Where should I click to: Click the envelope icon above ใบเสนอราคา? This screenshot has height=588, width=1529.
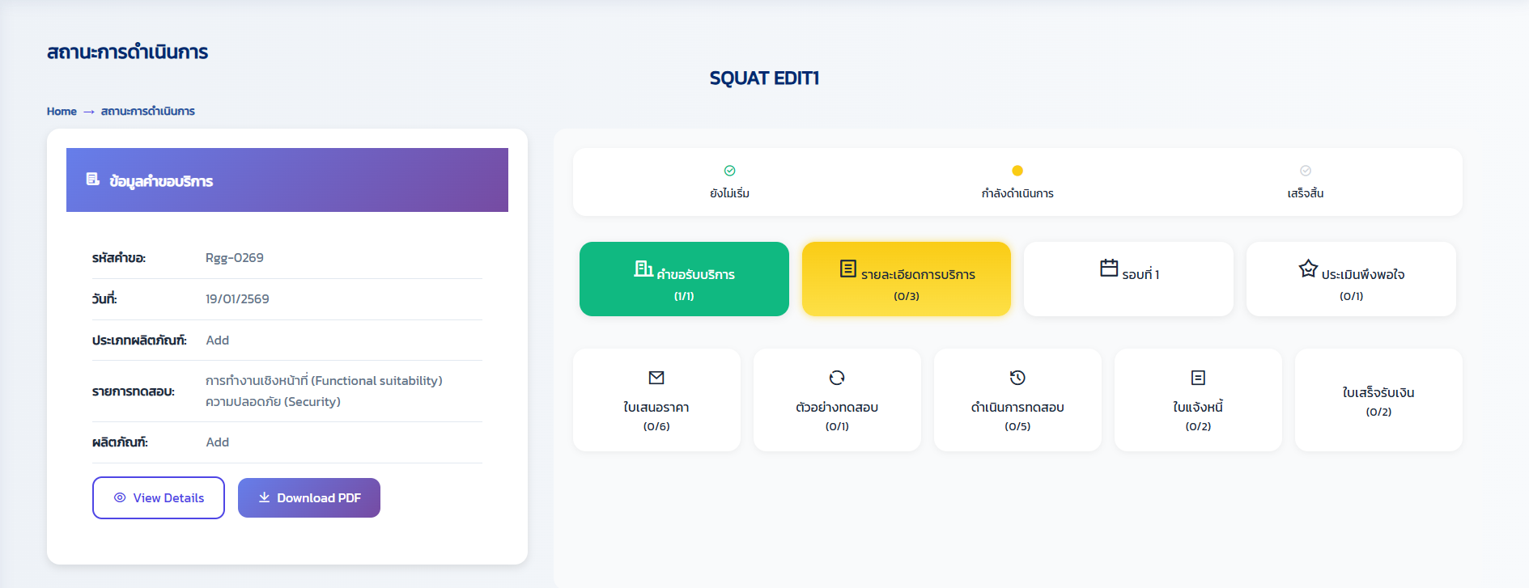pos(656,378)
